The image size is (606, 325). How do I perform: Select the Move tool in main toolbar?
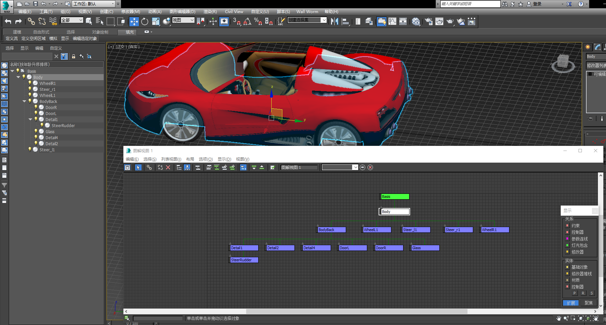(134, 22)
